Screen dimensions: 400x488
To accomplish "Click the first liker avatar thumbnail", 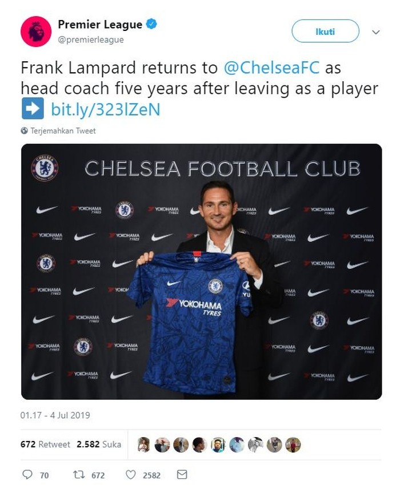I will (144, 445).
